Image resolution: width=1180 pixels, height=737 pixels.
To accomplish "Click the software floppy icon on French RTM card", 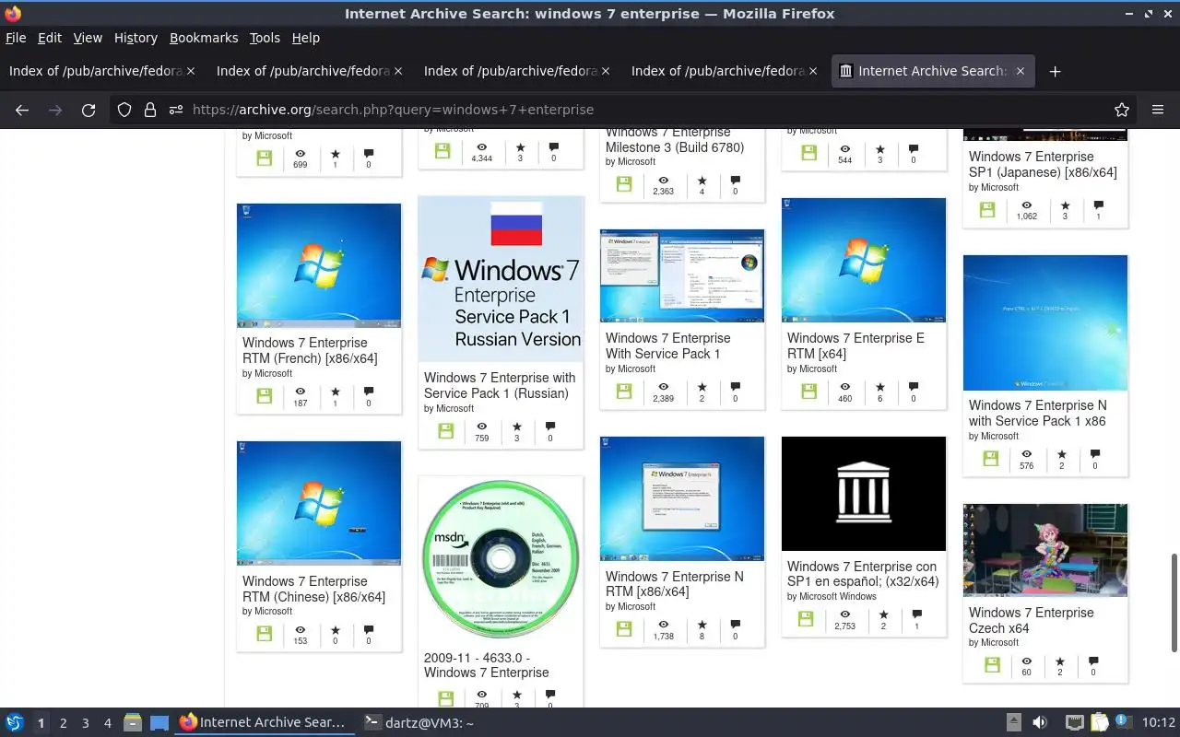I will click(264, 396).
